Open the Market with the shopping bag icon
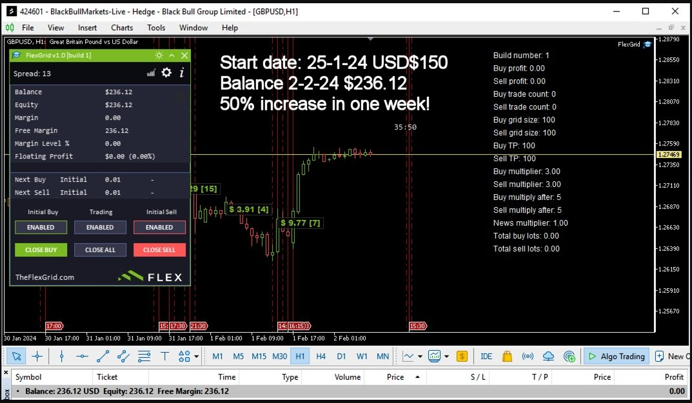Screen dimensions: 692x403 pyautogui.click(x=507, y=356)
